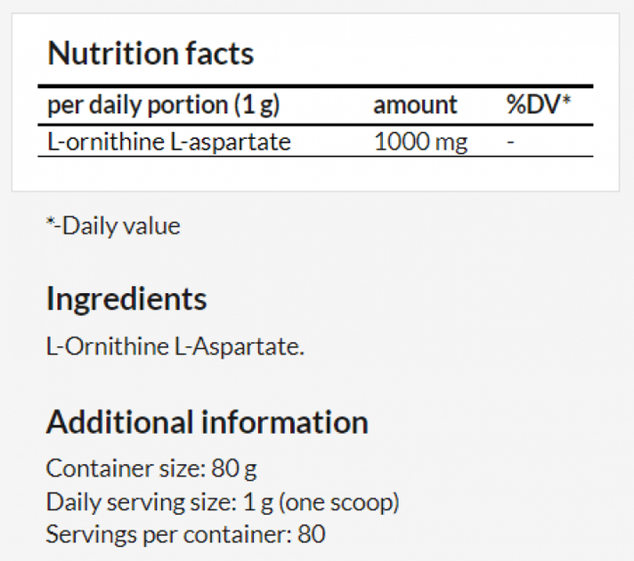Screen dimensions: 634x561
Task: Click the "(one scoop)" text
Action: click(338, 501)
